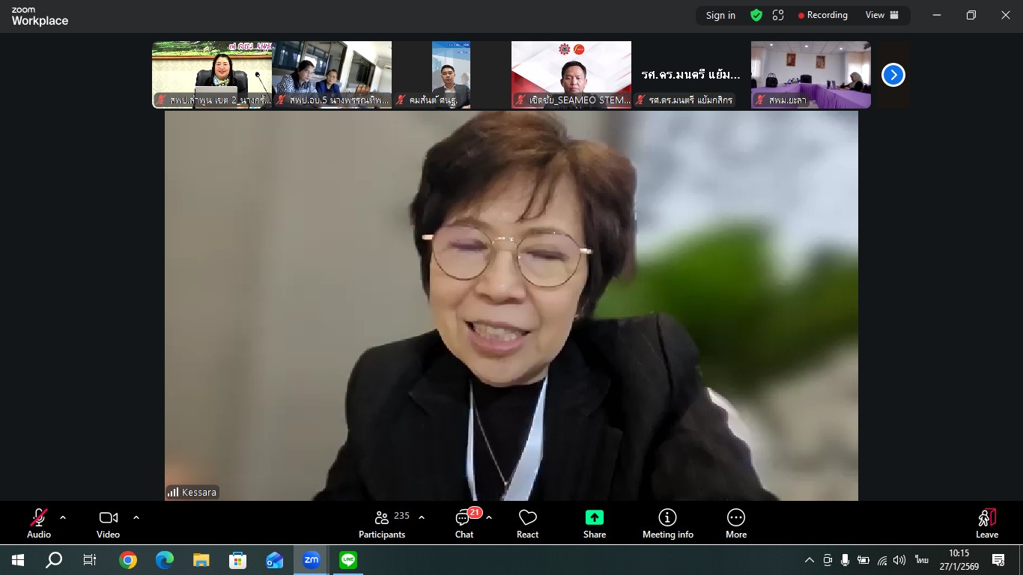This screenshot has height=575, width=1023.
Task: Open the Participants list
Action: (382, 523)
